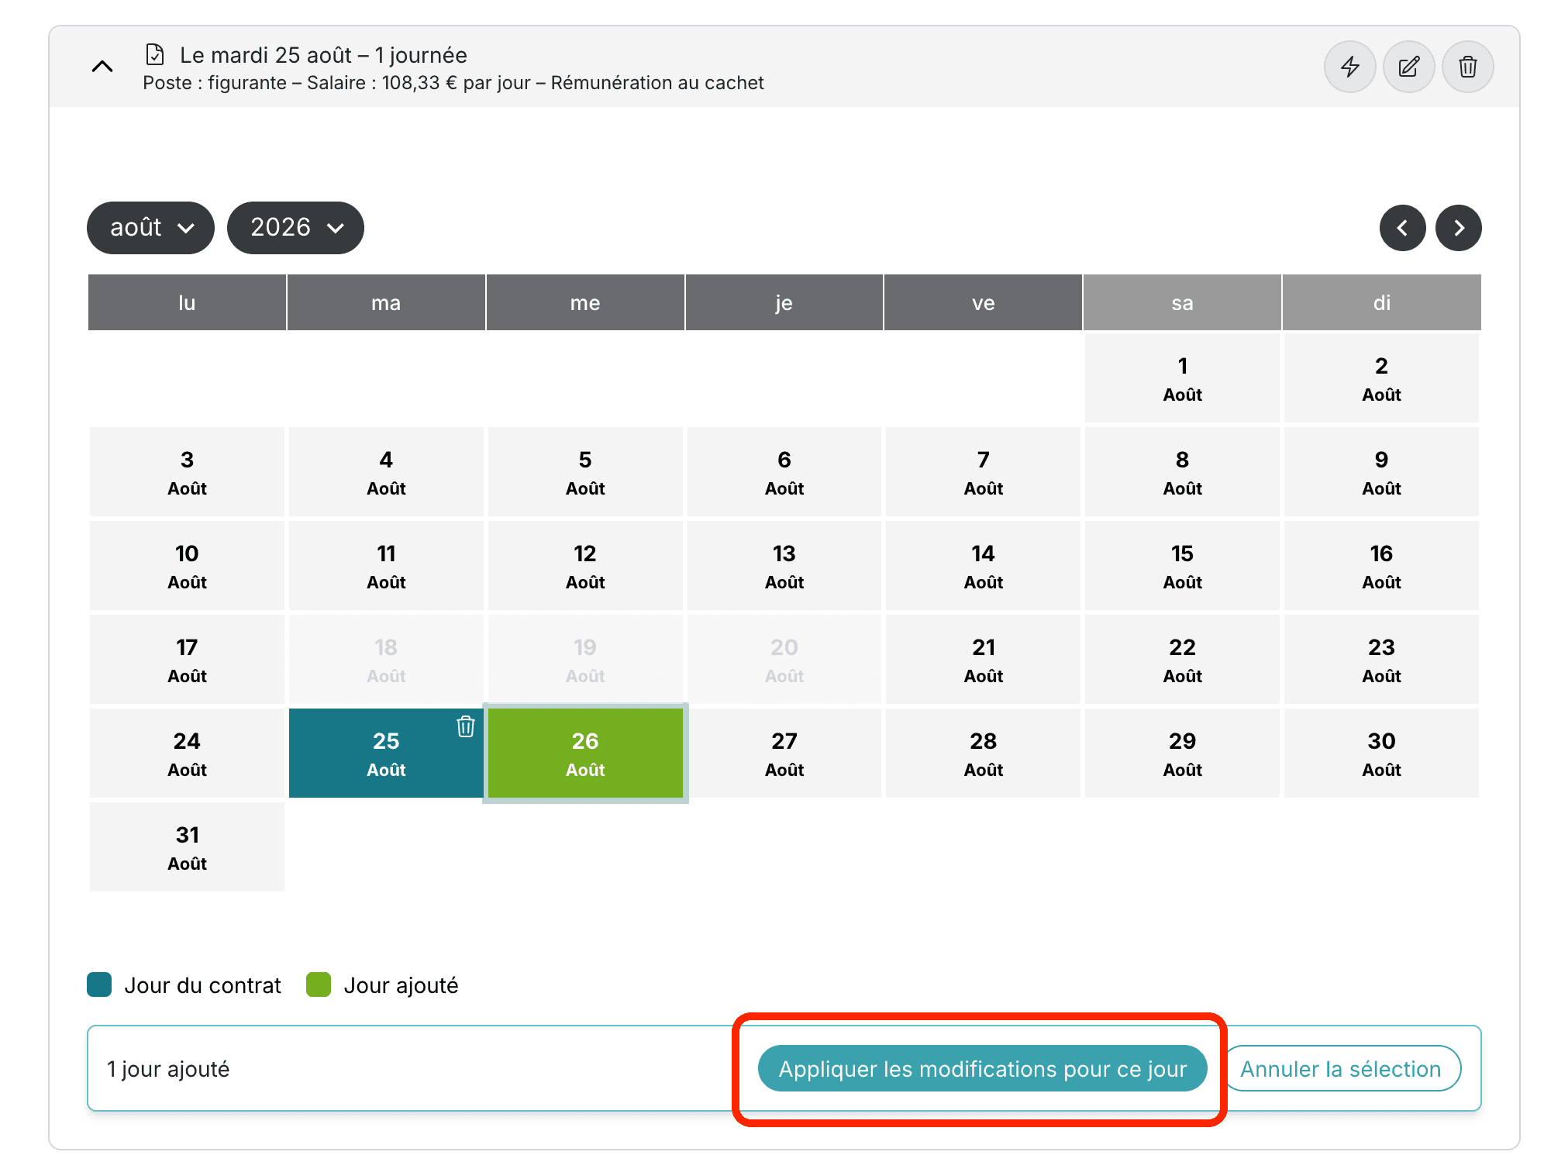Pick 9 Août day cell

pyautogui.click(x=1381, y=472)
